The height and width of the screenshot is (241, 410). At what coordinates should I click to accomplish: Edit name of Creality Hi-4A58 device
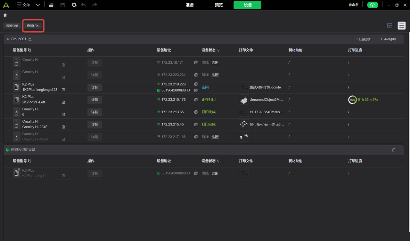[x=63, y=140]
